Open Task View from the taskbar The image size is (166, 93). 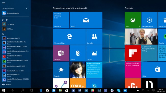click(x=32, y=90)
